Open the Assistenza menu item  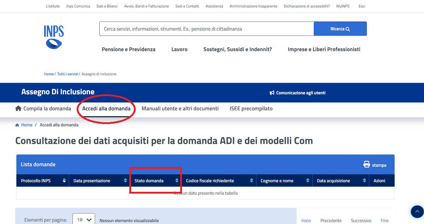coord(214,6)
